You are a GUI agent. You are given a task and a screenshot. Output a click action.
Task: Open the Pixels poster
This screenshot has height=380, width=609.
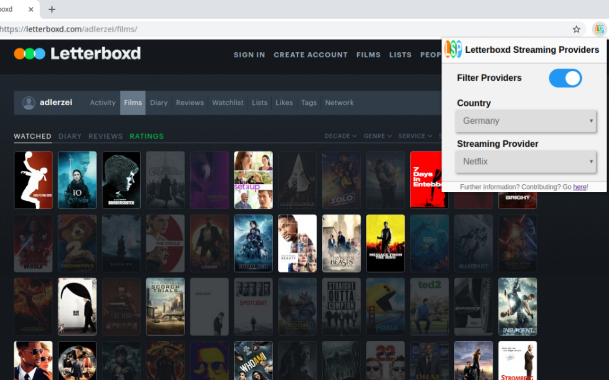pos(385,307)
